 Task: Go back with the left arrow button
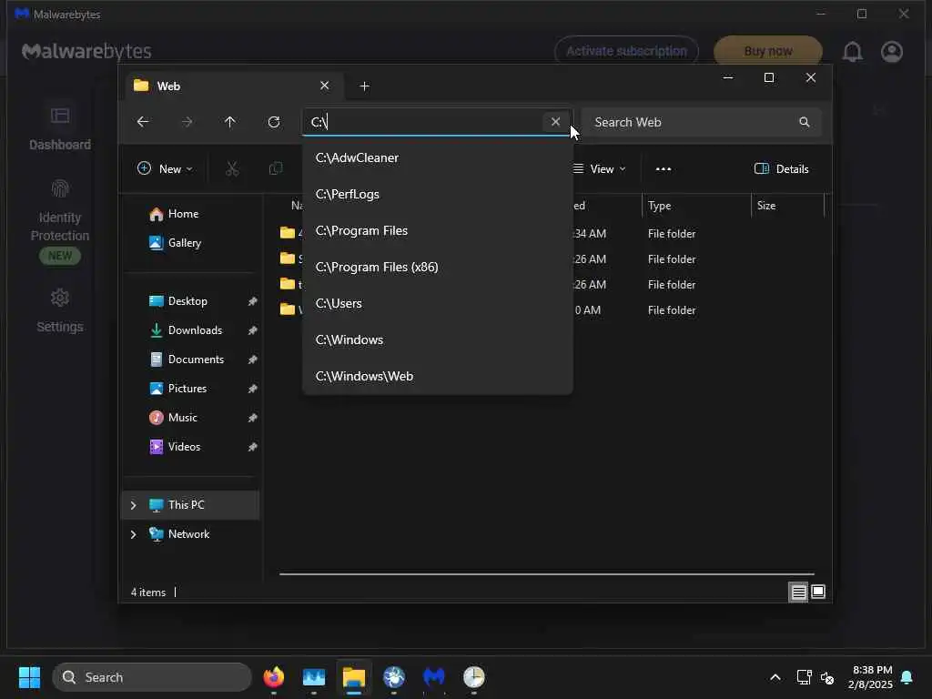(143, 122)
